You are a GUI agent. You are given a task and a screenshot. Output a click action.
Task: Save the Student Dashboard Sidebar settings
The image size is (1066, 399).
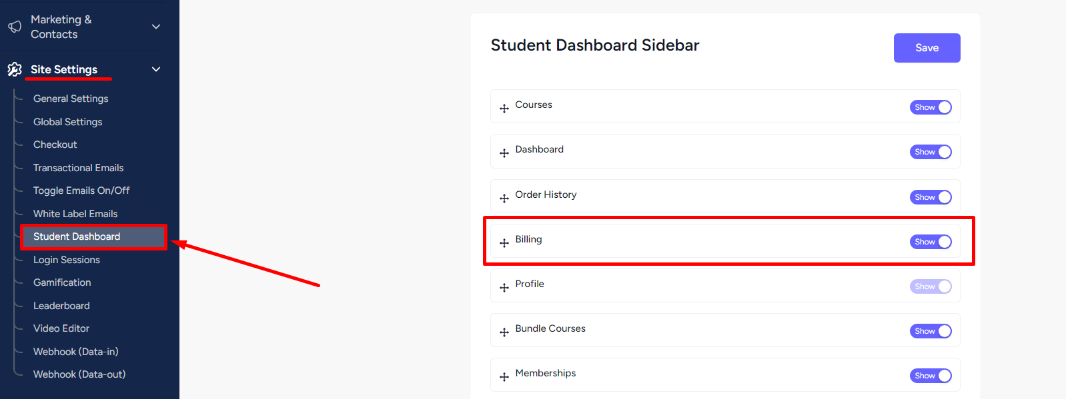[x=927, y=48]
